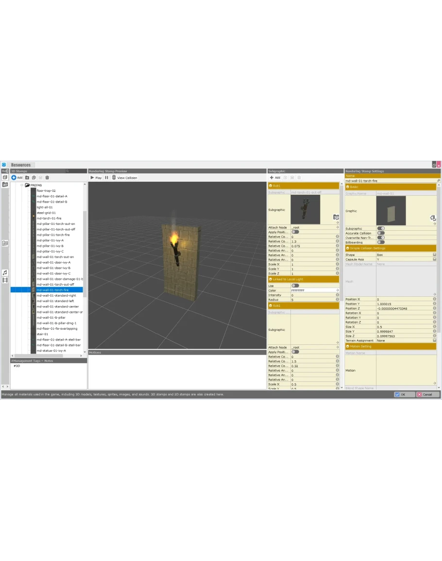Click the View Collision toolbar button
The image size is (442, 561).
coord(125,178)
